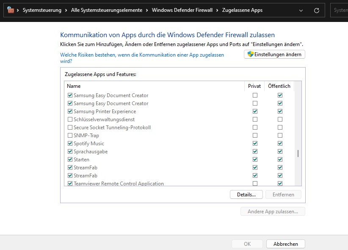The image size is (348, 250).
Task: Go to Windows Defender Firewall breadcrumb
Action: point(182,10)
